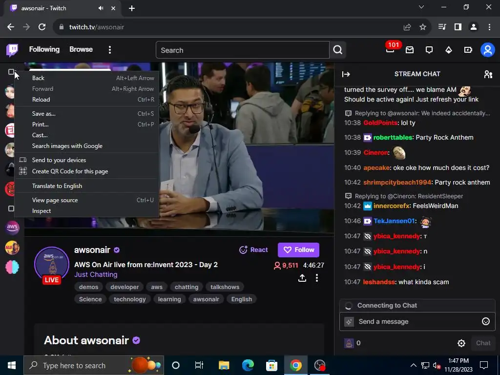Click the pink brain channel in sidebar
Screen dimensions: 500x375
pyautogui.click(x=12, y=267)
